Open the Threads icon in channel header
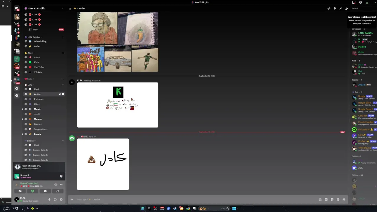Viewport: 377px width, 212px height. [x=329, y=9]
